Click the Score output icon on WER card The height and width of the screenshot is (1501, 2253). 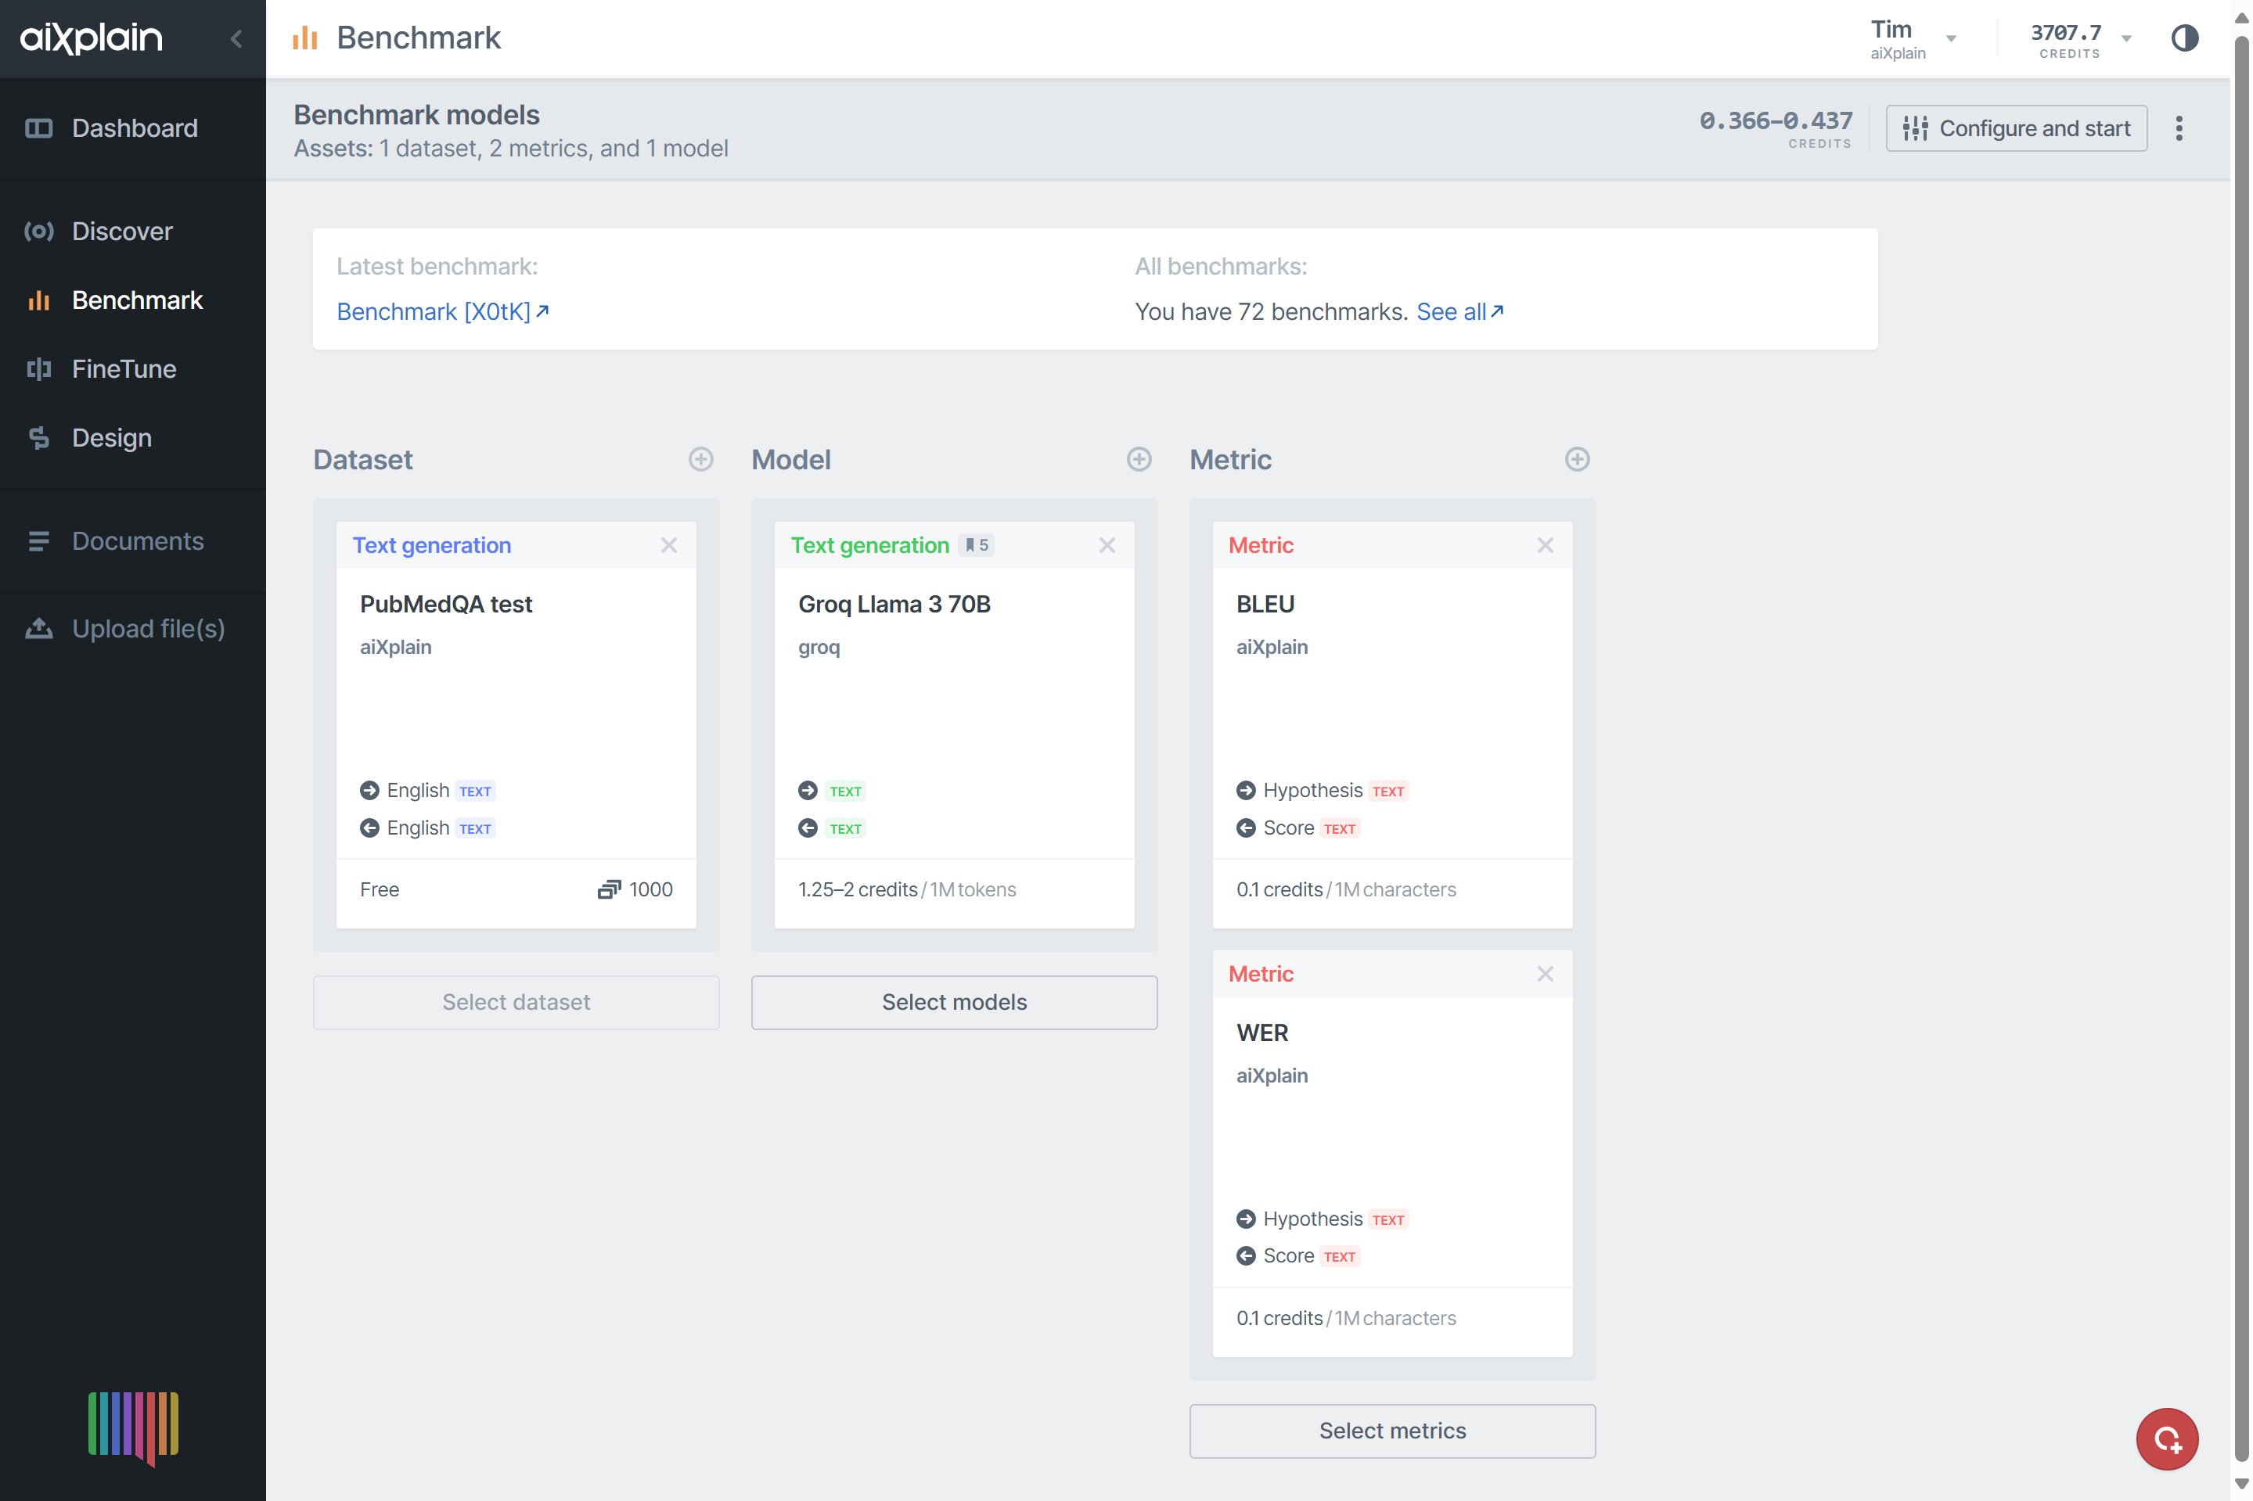coord(1246,1256)
